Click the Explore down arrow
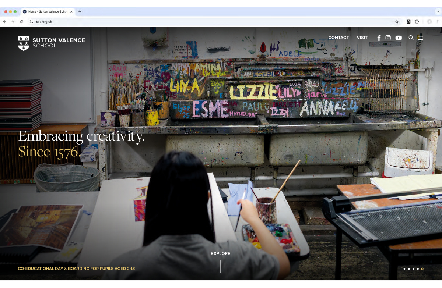 tap(221, 266)
